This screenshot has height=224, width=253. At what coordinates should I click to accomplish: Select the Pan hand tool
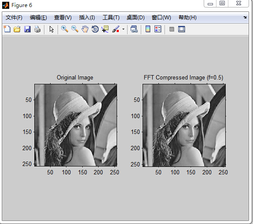[85, 29]
